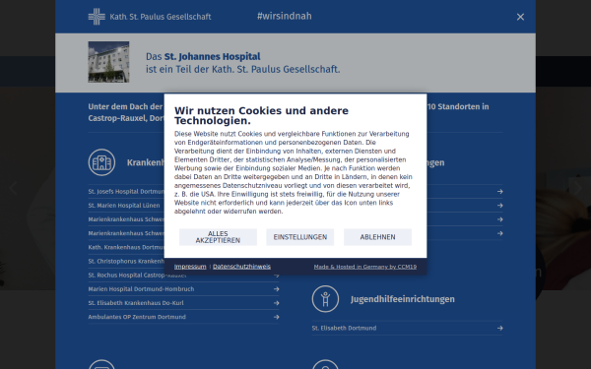Open Kath. Krankenhaus Dortmund entry
Screen dimensions: 591x369
(126, 247)
